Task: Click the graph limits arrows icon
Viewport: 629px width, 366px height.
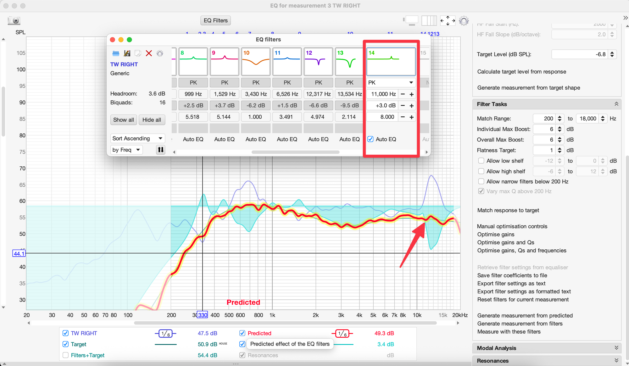Action: [448, 21]
